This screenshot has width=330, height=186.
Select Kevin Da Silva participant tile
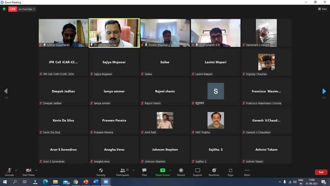[64, 120]
